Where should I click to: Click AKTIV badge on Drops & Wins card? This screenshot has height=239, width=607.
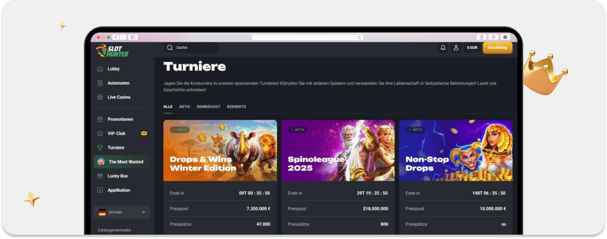coord(180,130)
